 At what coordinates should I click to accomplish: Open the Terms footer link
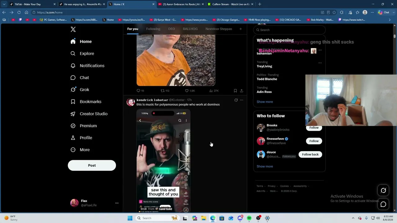tap(260, 186)
